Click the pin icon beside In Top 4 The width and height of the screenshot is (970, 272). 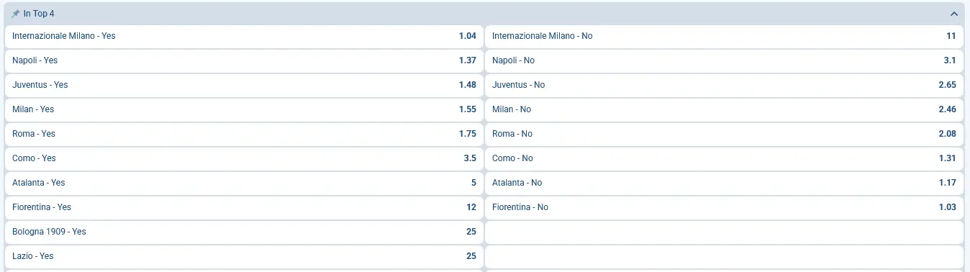click(x=16, y=14)
